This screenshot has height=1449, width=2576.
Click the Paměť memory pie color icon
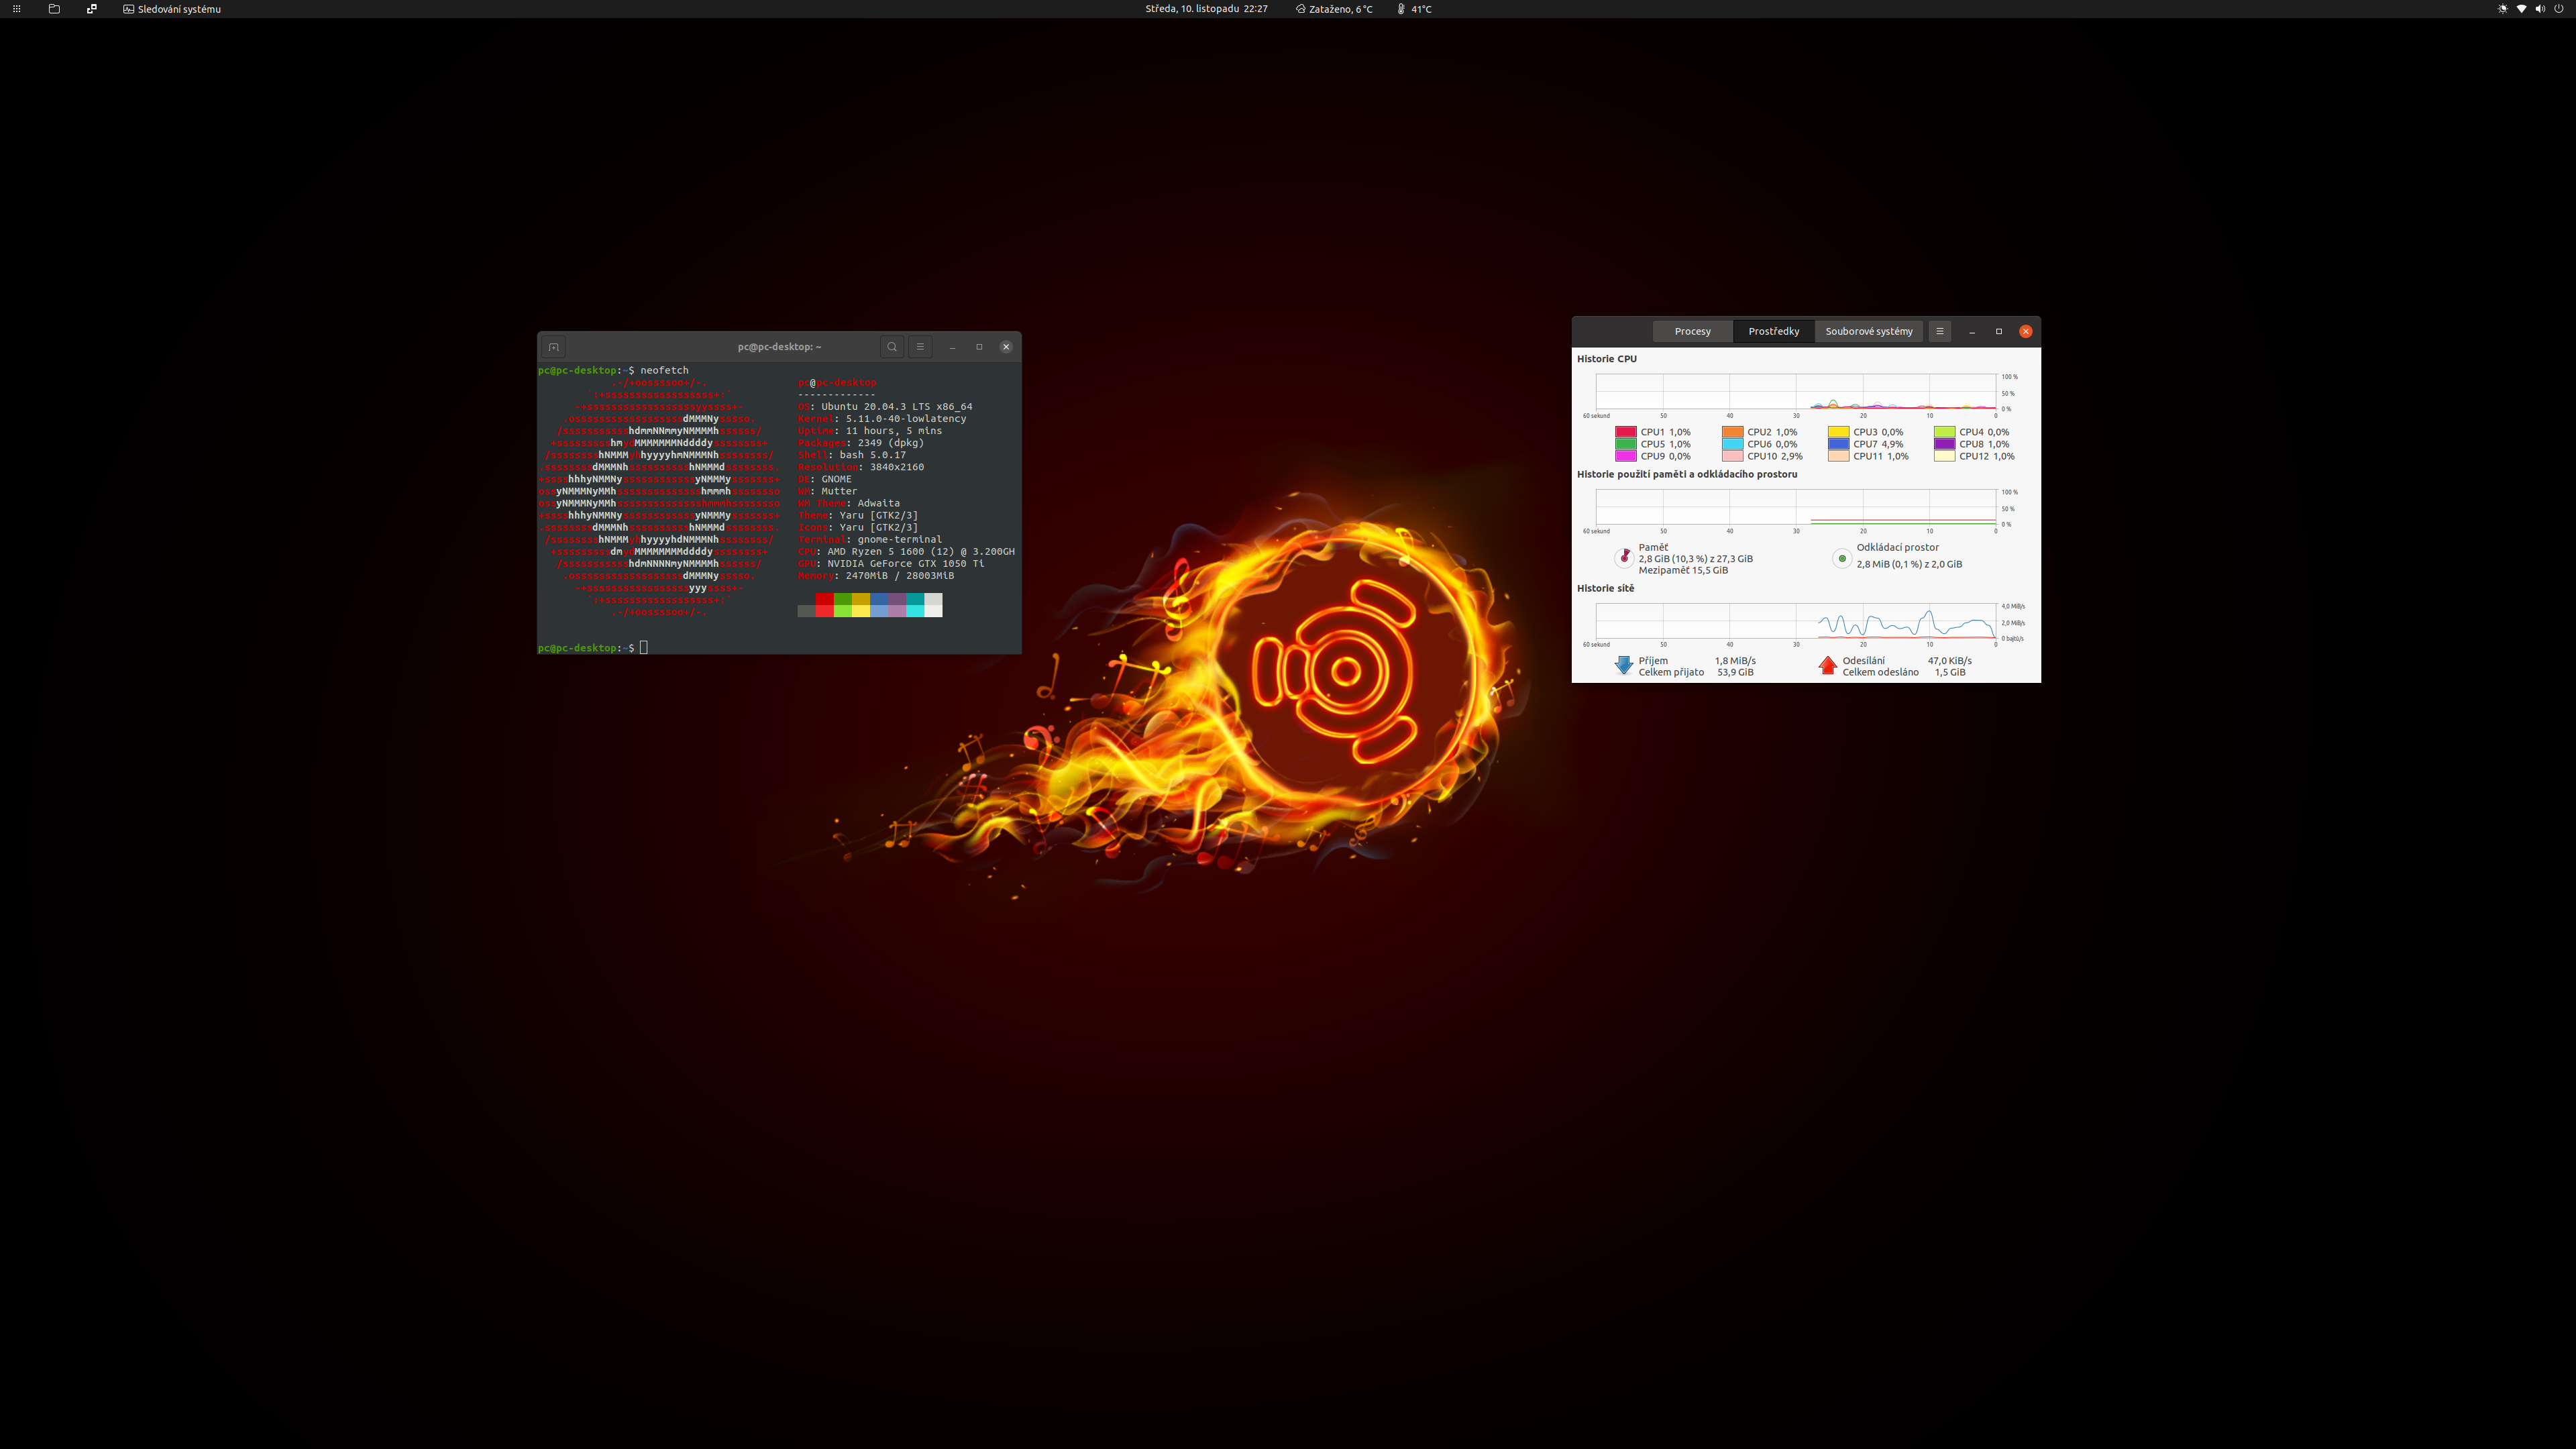point(1624,558)
